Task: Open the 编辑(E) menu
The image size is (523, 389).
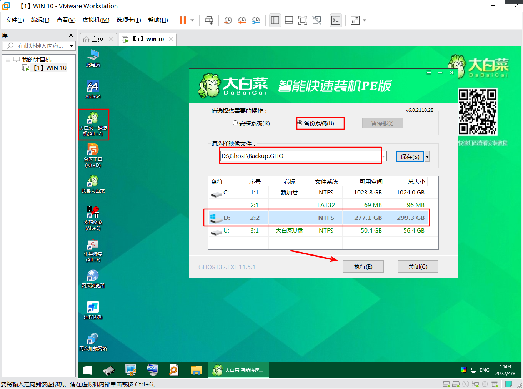Action: click(40, 20)
